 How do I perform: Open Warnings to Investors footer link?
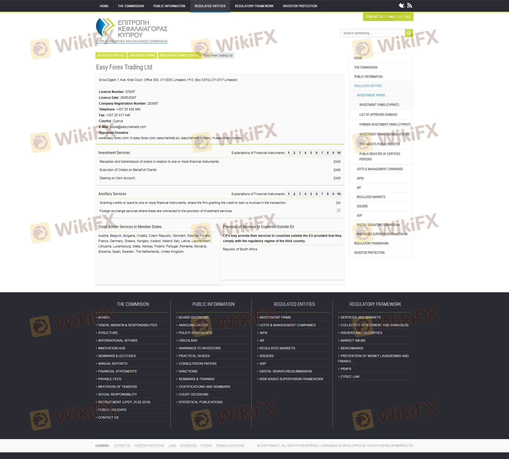(199, 348)
